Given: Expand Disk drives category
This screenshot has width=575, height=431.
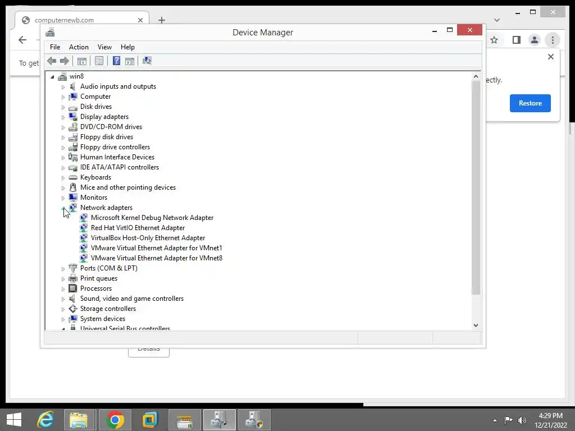Looking at the screenshot, I should tap(63, 107).
